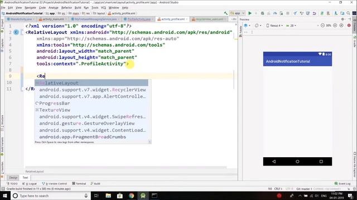This screenshot has height=200, width=357.
Task: Open orientation dropdown in Preview
Action: click(258, 26)
